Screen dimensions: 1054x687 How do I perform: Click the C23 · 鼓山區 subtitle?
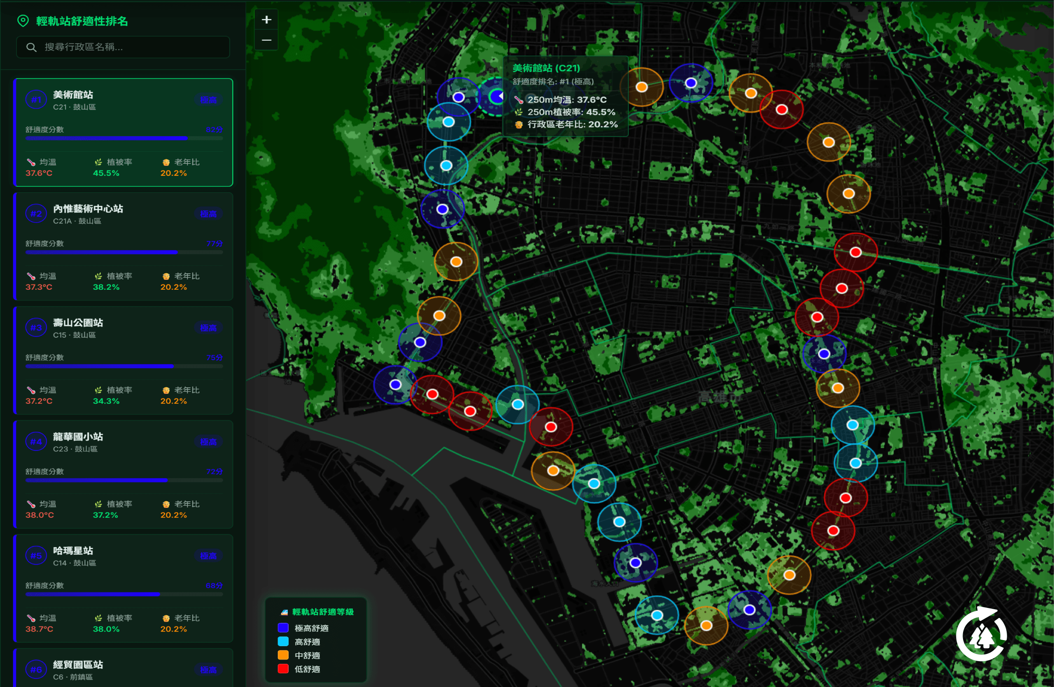75,449
